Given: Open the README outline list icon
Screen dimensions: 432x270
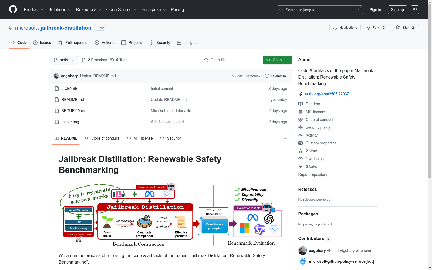Looking at the screenshot, I should tap(285, 139).
